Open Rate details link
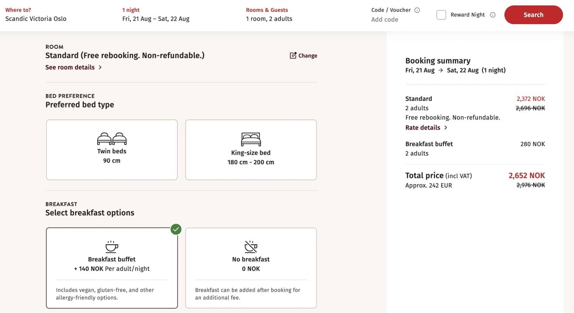This screenshot has height=313, width=574. (426, 128)
